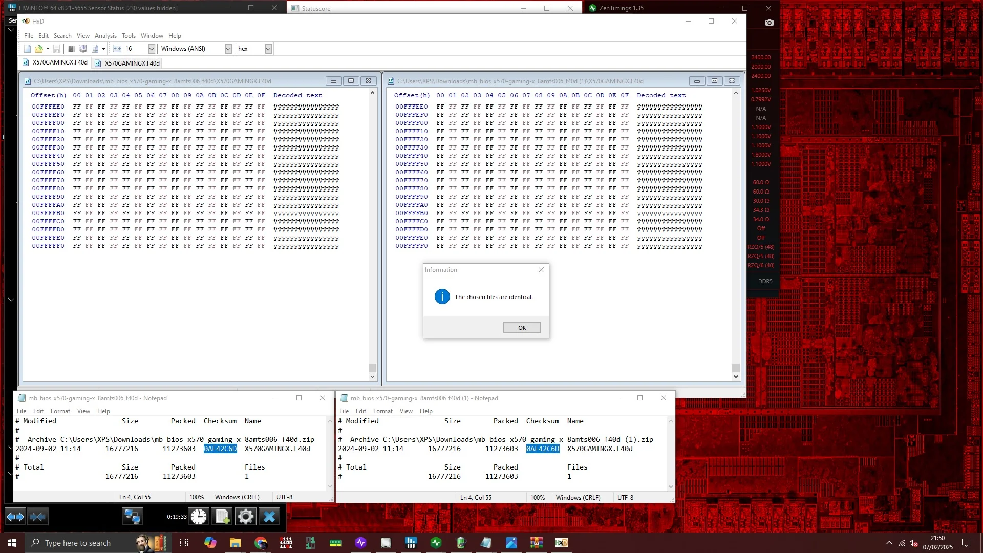Click highlighted checksum 0AF42C6D in right Notepad
983x553 pixels.
[543, 449]
